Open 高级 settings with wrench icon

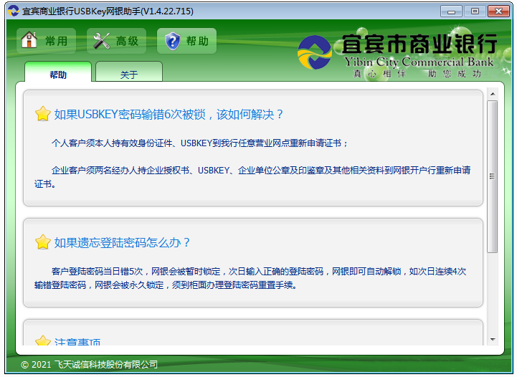(116, 41)
